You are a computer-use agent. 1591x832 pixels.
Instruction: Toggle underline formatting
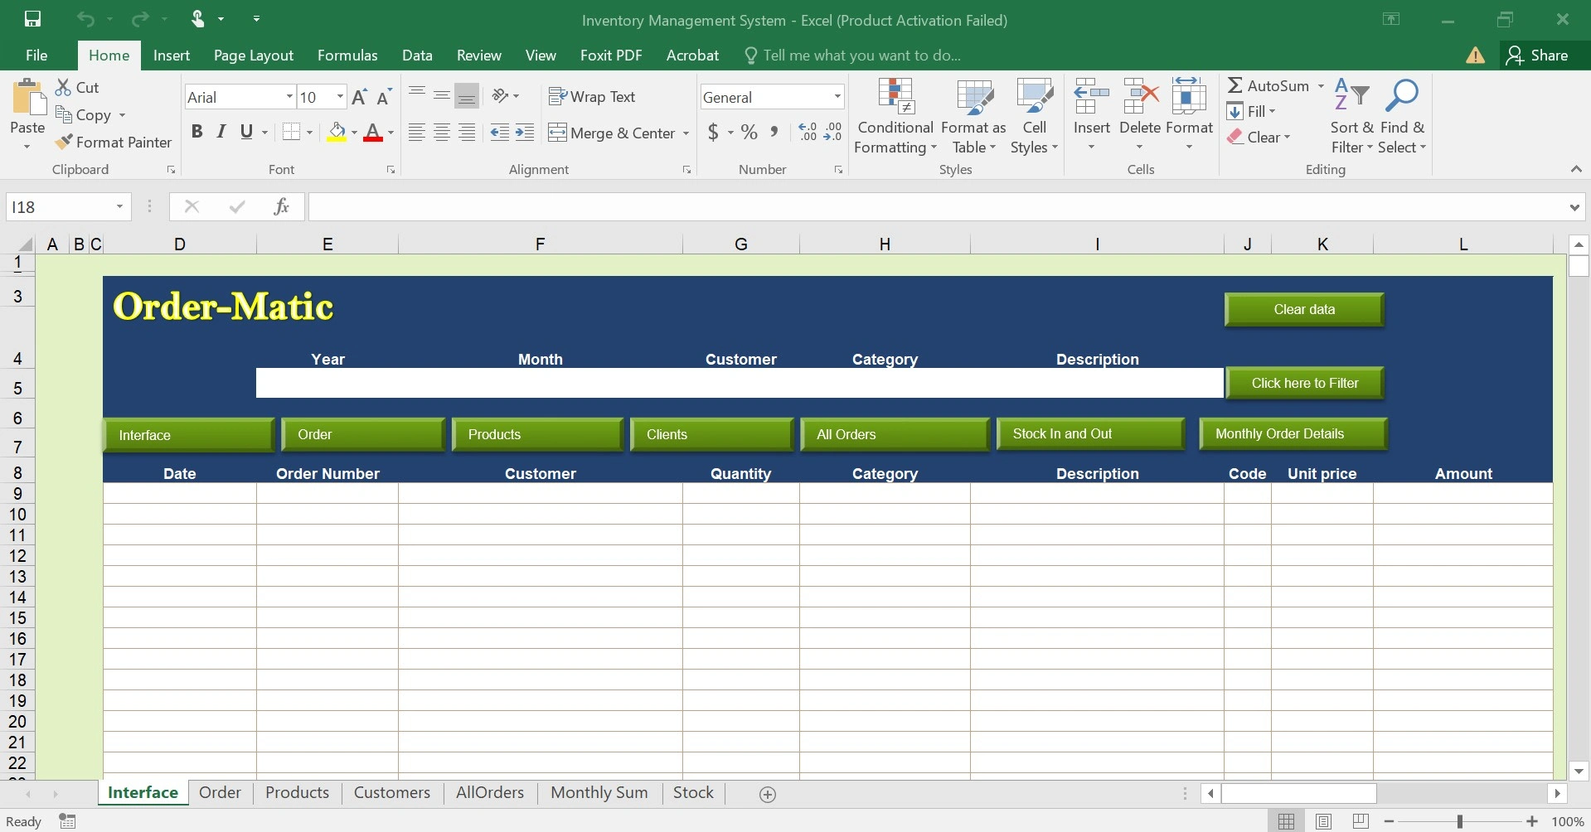click(246, 132)
